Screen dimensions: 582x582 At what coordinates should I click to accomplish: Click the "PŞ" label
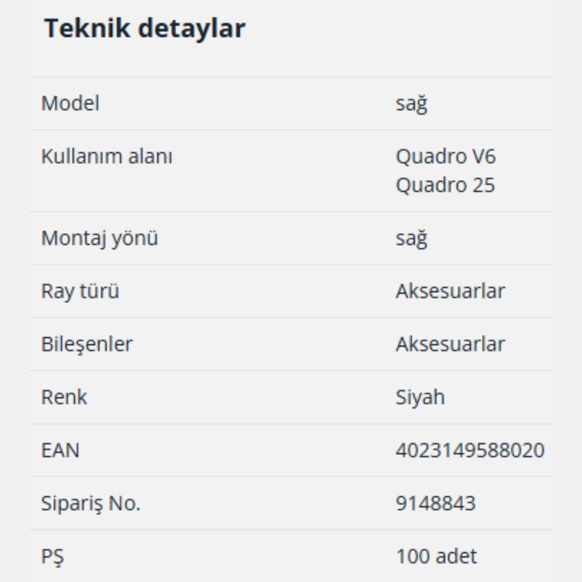point(53,556)
